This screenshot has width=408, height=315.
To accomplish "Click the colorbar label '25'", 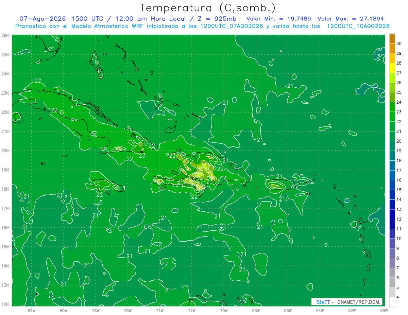I will [399, 92].
